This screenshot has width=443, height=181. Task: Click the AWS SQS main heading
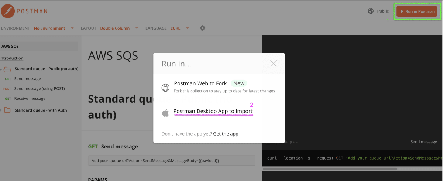click(113, 55)
